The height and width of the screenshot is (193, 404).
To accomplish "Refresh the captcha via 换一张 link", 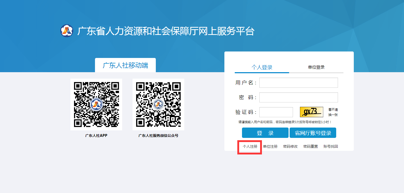I will pyautogui.click(x=332, y=114).
